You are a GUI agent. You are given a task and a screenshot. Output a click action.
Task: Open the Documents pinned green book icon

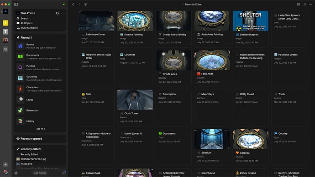[20, 57]
